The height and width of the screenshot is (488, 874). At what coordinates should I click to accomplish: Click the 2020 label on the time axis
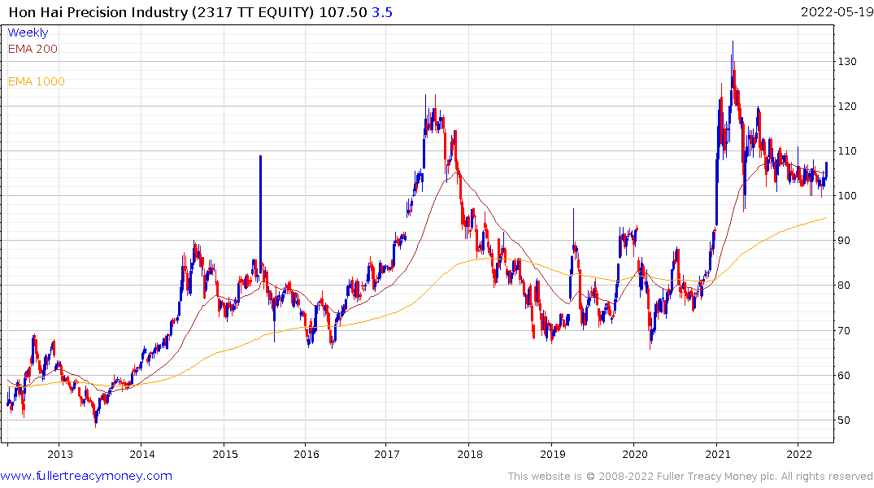(x=635, y=454)
